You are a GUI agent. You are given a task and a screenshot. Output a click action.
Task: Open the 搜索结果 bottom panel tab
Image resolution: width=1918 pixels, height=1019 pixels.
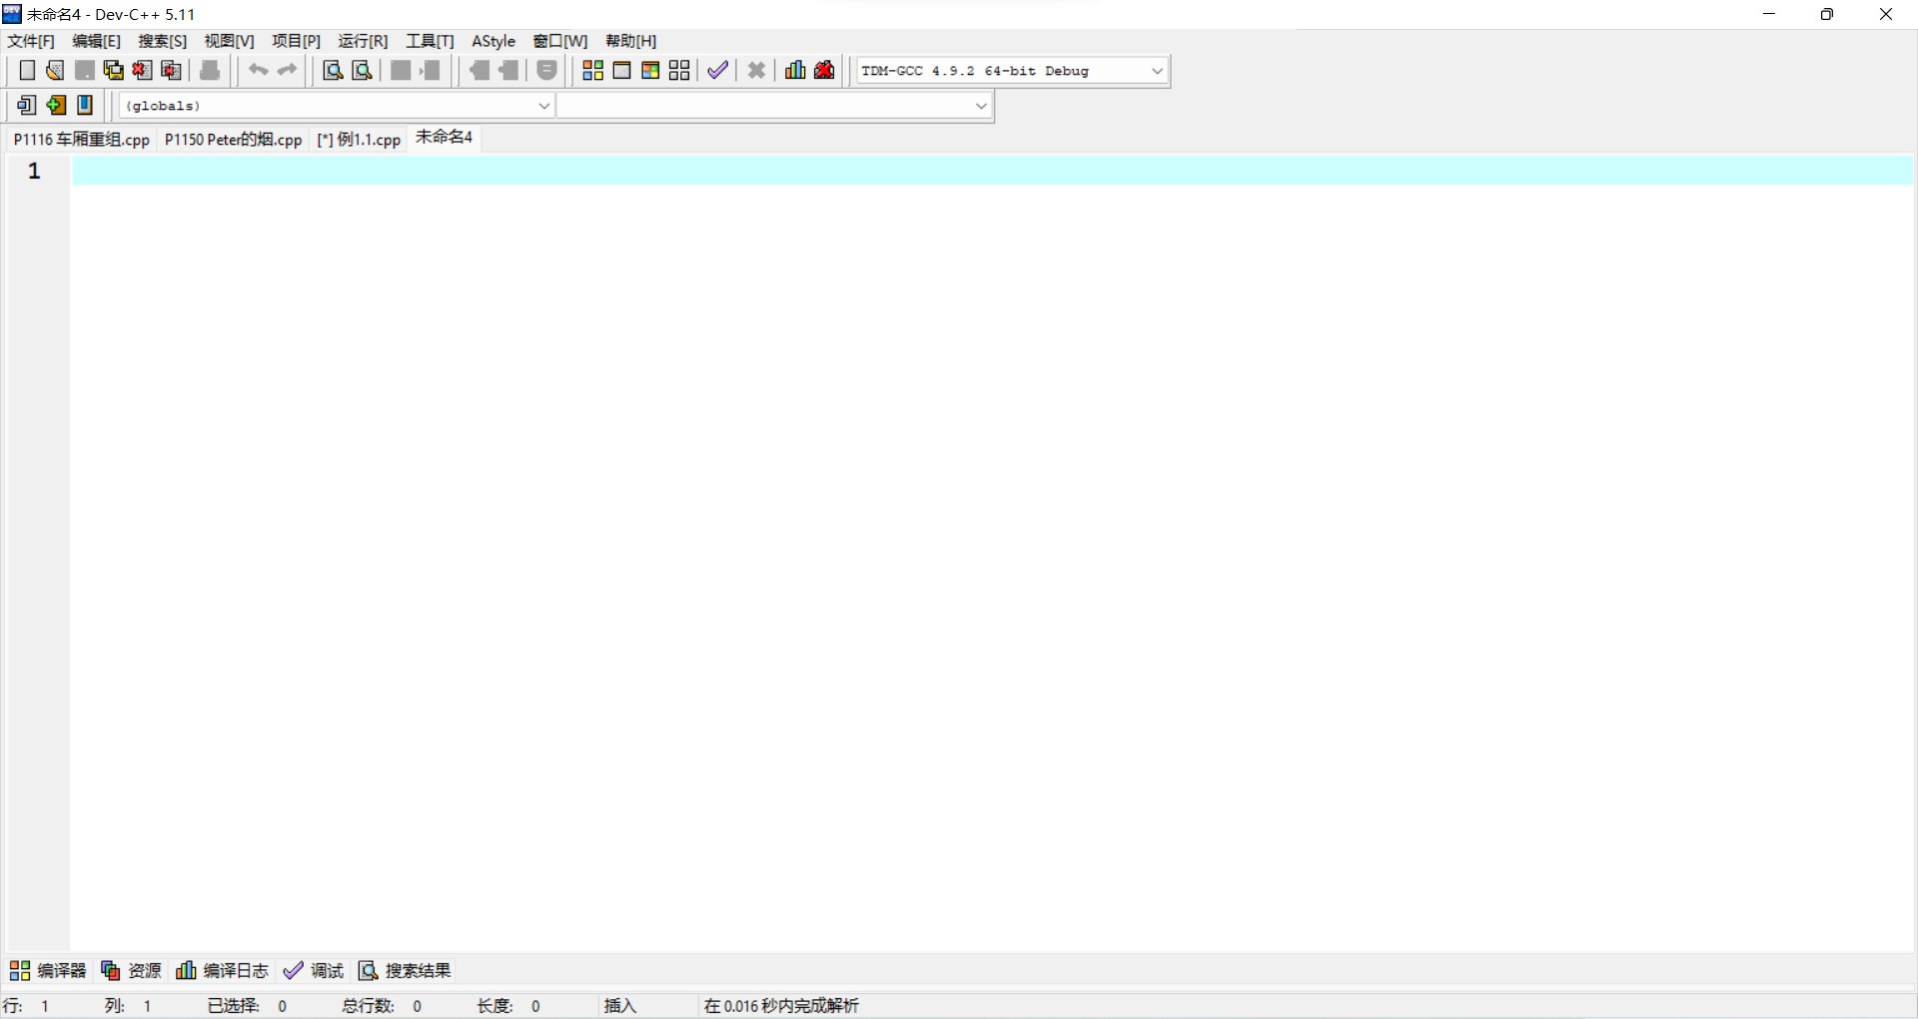click(405, 970)
